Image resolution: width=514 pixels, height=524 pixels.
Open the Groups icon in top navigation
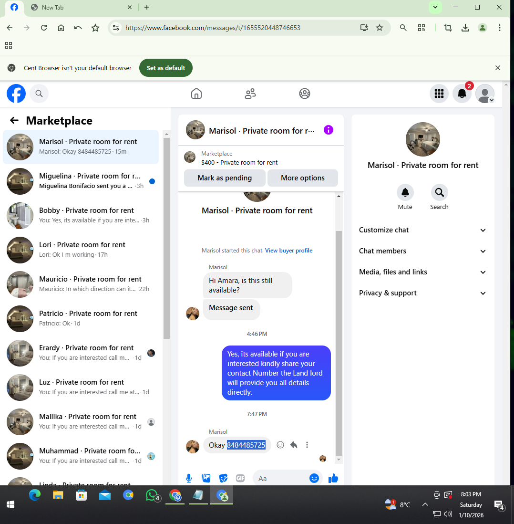coord(304,94)
